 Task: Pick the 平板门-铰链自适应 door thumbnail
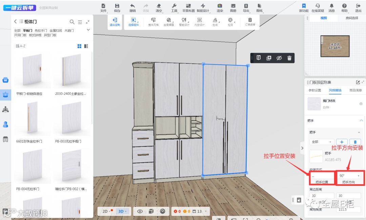pyautogui.click(x=33, y=70)
